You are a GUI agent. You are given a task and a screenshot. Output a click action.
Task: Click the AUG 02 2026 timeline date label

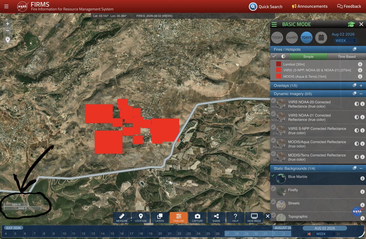(x=325, y=228)
